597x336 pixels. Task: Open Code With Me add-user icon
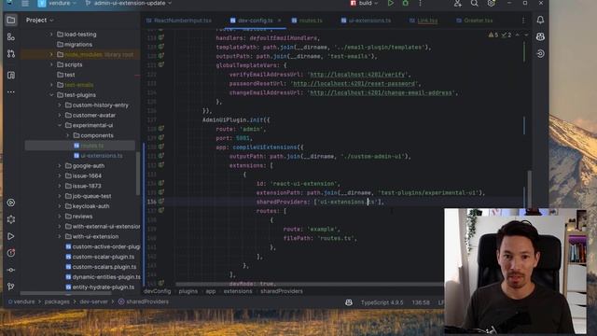tap(457, 4)
